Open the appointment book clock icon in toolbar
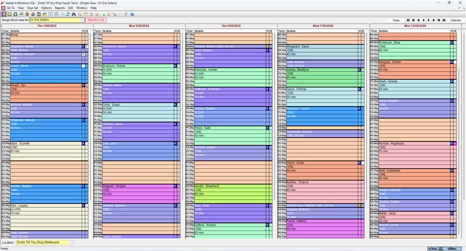This screenshot has width=466, height=251. point(4,14)
